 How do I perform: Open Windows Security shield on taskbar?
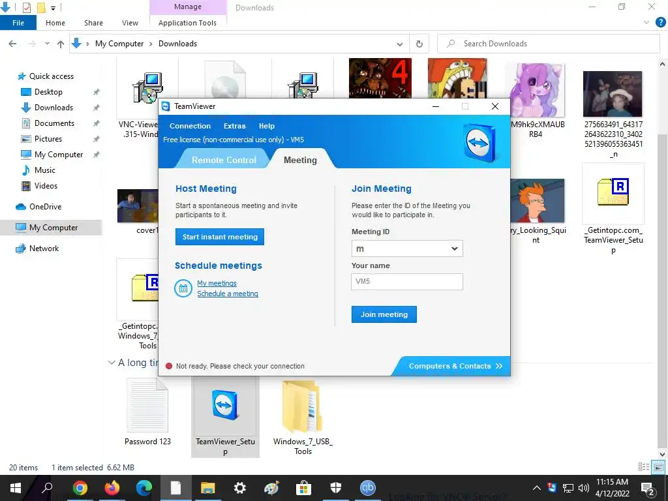pyautogui.click(x=336, y=488)
